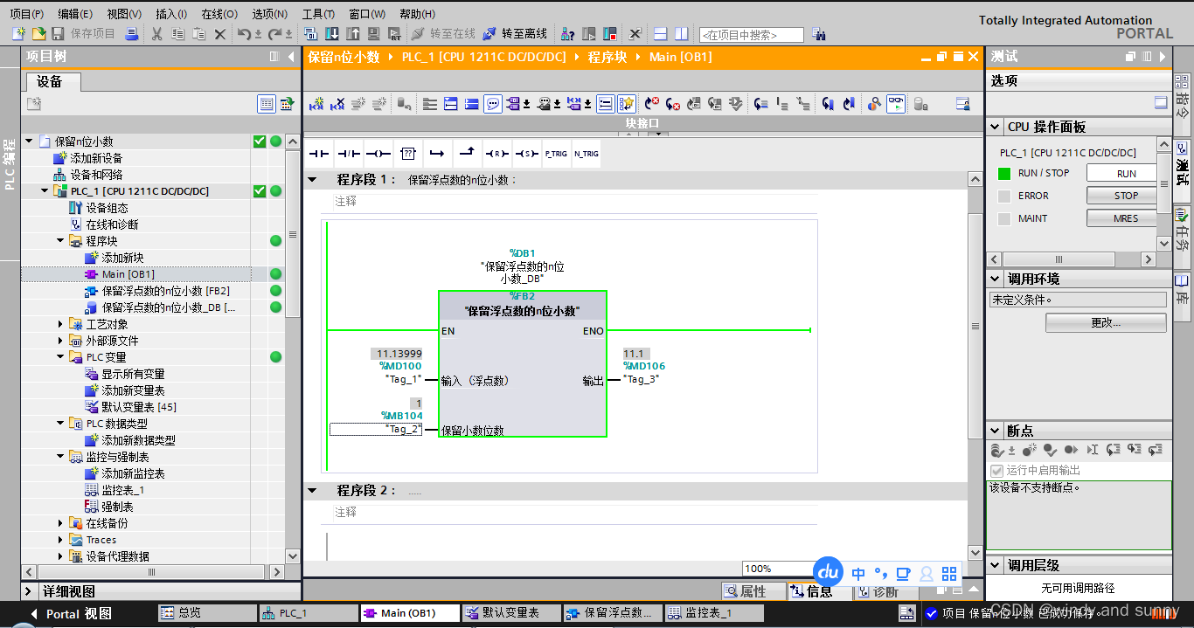
Task: Insert a normally open contact instruction
Action: [318, 154]
